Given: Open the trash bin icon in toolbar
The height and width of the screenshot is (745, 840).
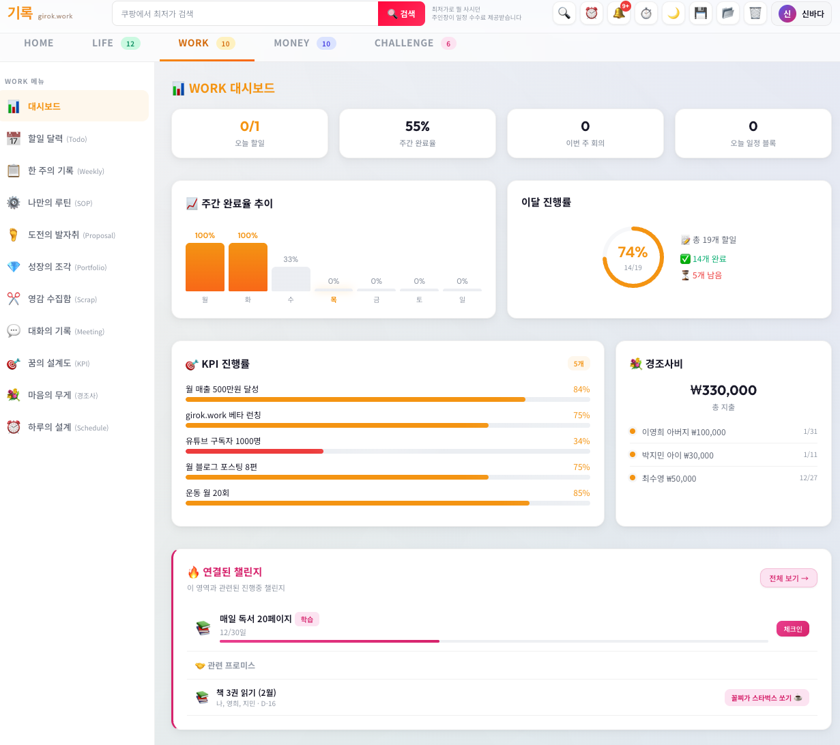Looking at the screenshot, I should 755,13.
